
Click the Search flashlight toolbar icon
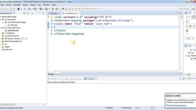(x=70, y=9)
